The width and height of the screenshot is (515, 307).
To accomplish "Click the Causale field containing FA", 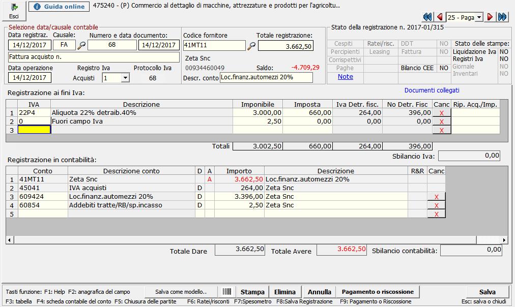I will 64,45.
